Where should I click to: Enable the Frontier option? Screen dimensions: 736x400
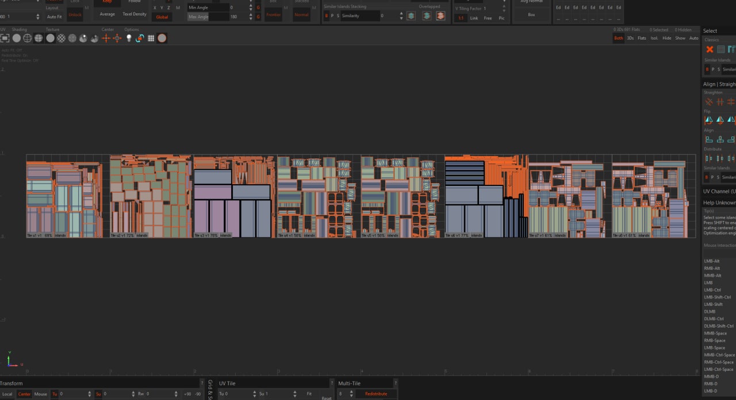[x=273, y=15]
